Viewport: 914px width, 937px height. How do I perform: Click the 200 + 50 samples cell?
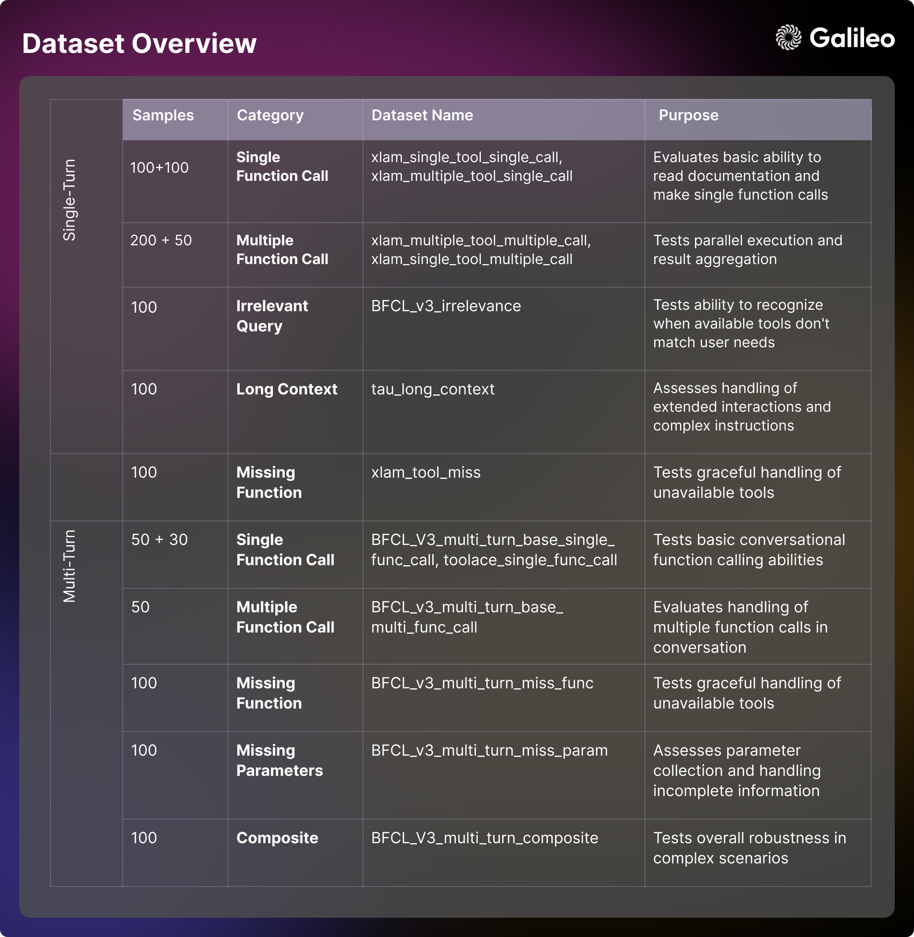click(x=161, y=240)
